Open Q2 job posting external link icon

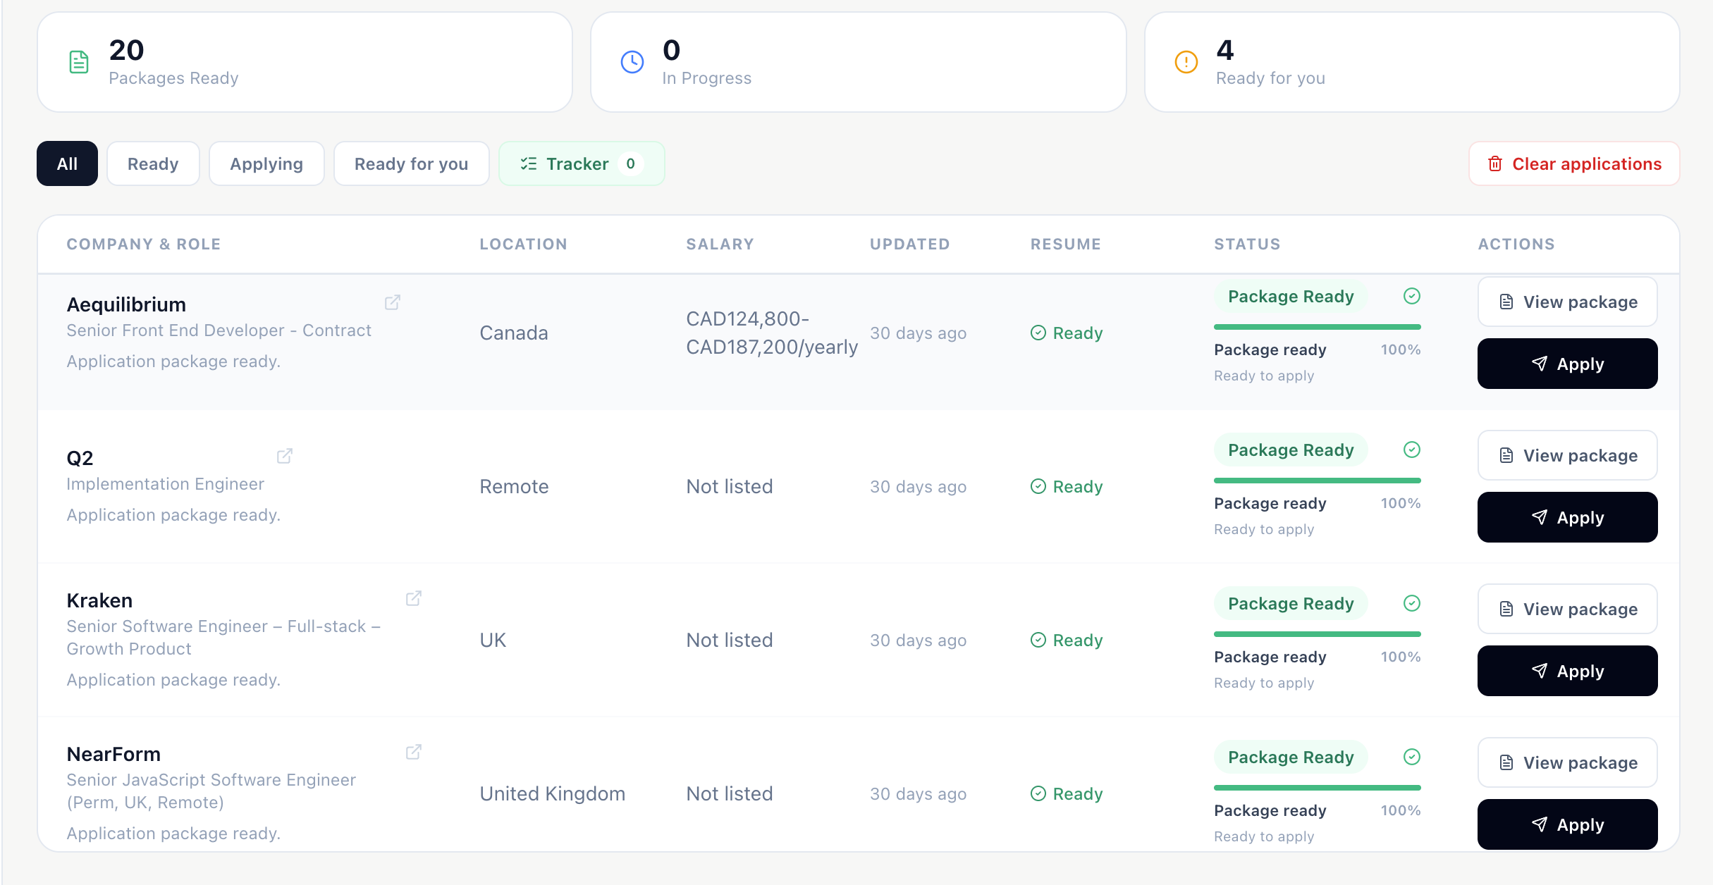(x=285, y=457)
